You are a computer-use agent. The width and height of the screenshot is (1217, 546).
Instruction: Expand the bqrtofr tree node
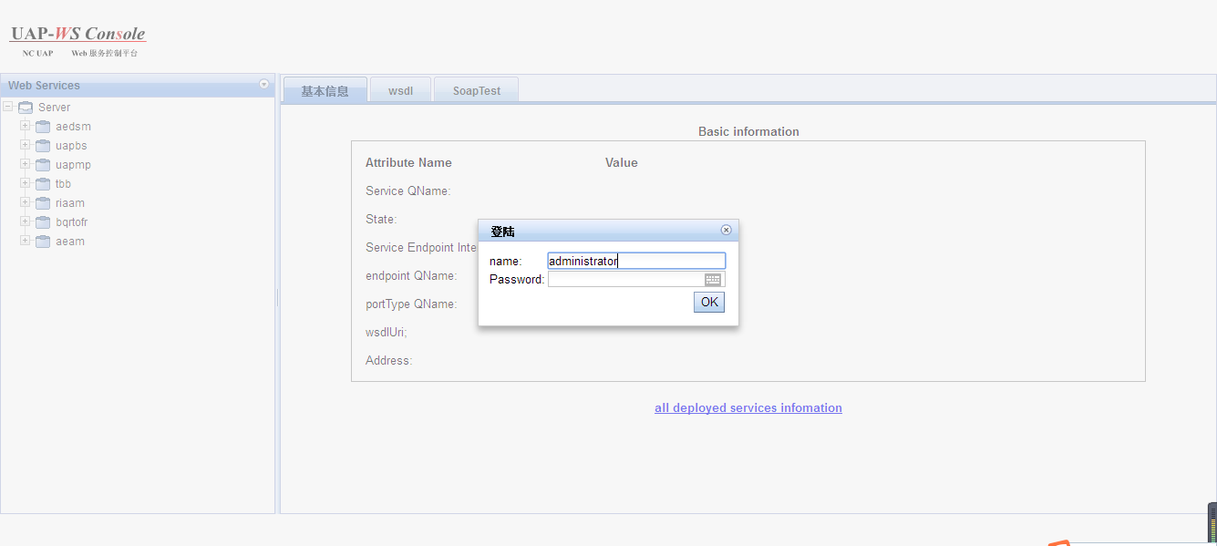26,221
